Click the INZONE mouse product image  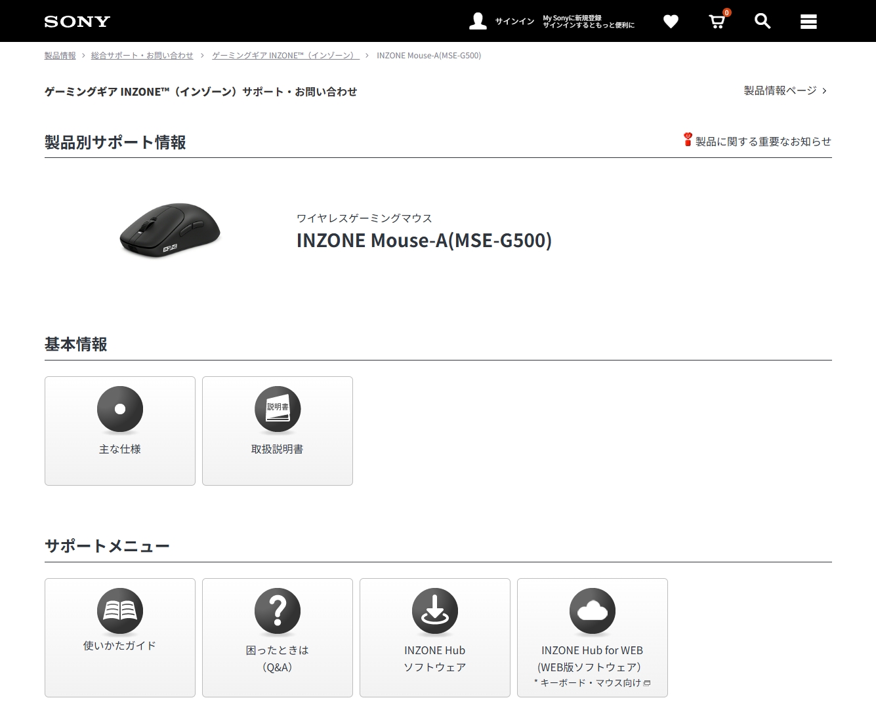(170, 229)
